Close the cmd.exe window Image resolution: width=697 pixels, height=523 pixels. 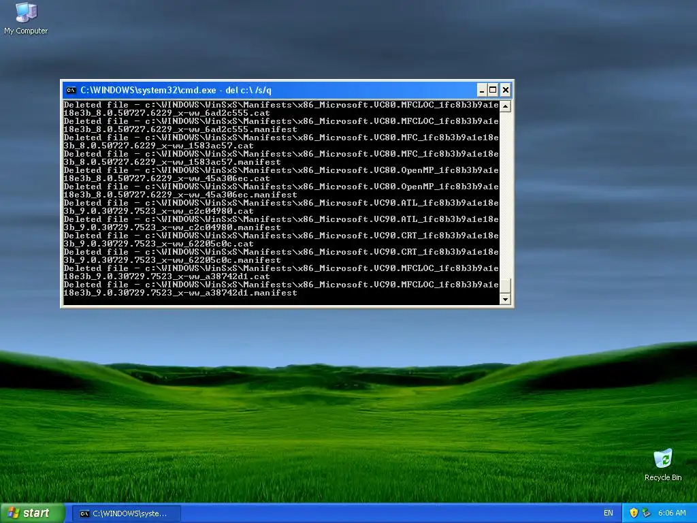coord(506,91)
